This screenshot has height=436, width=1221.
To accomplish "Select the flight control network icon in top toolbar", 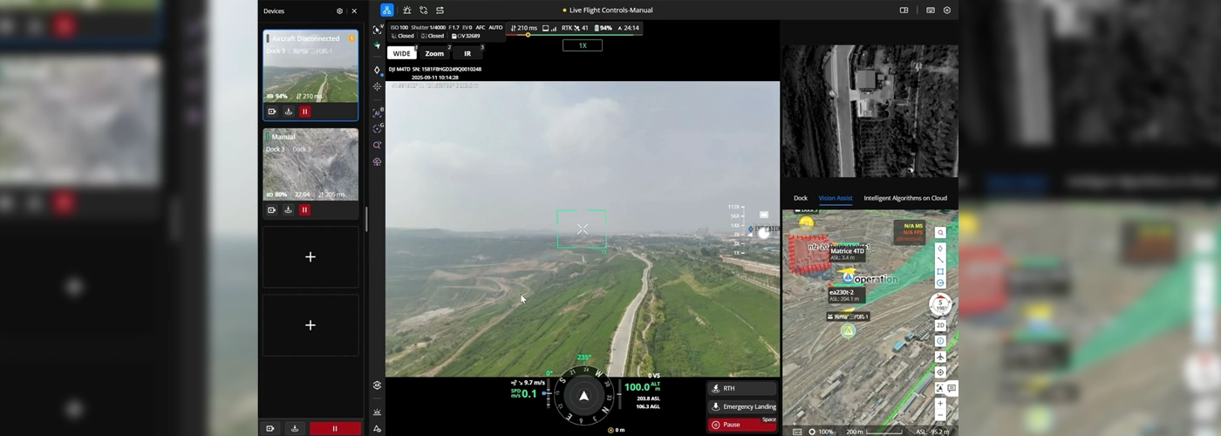I will 386,10.
